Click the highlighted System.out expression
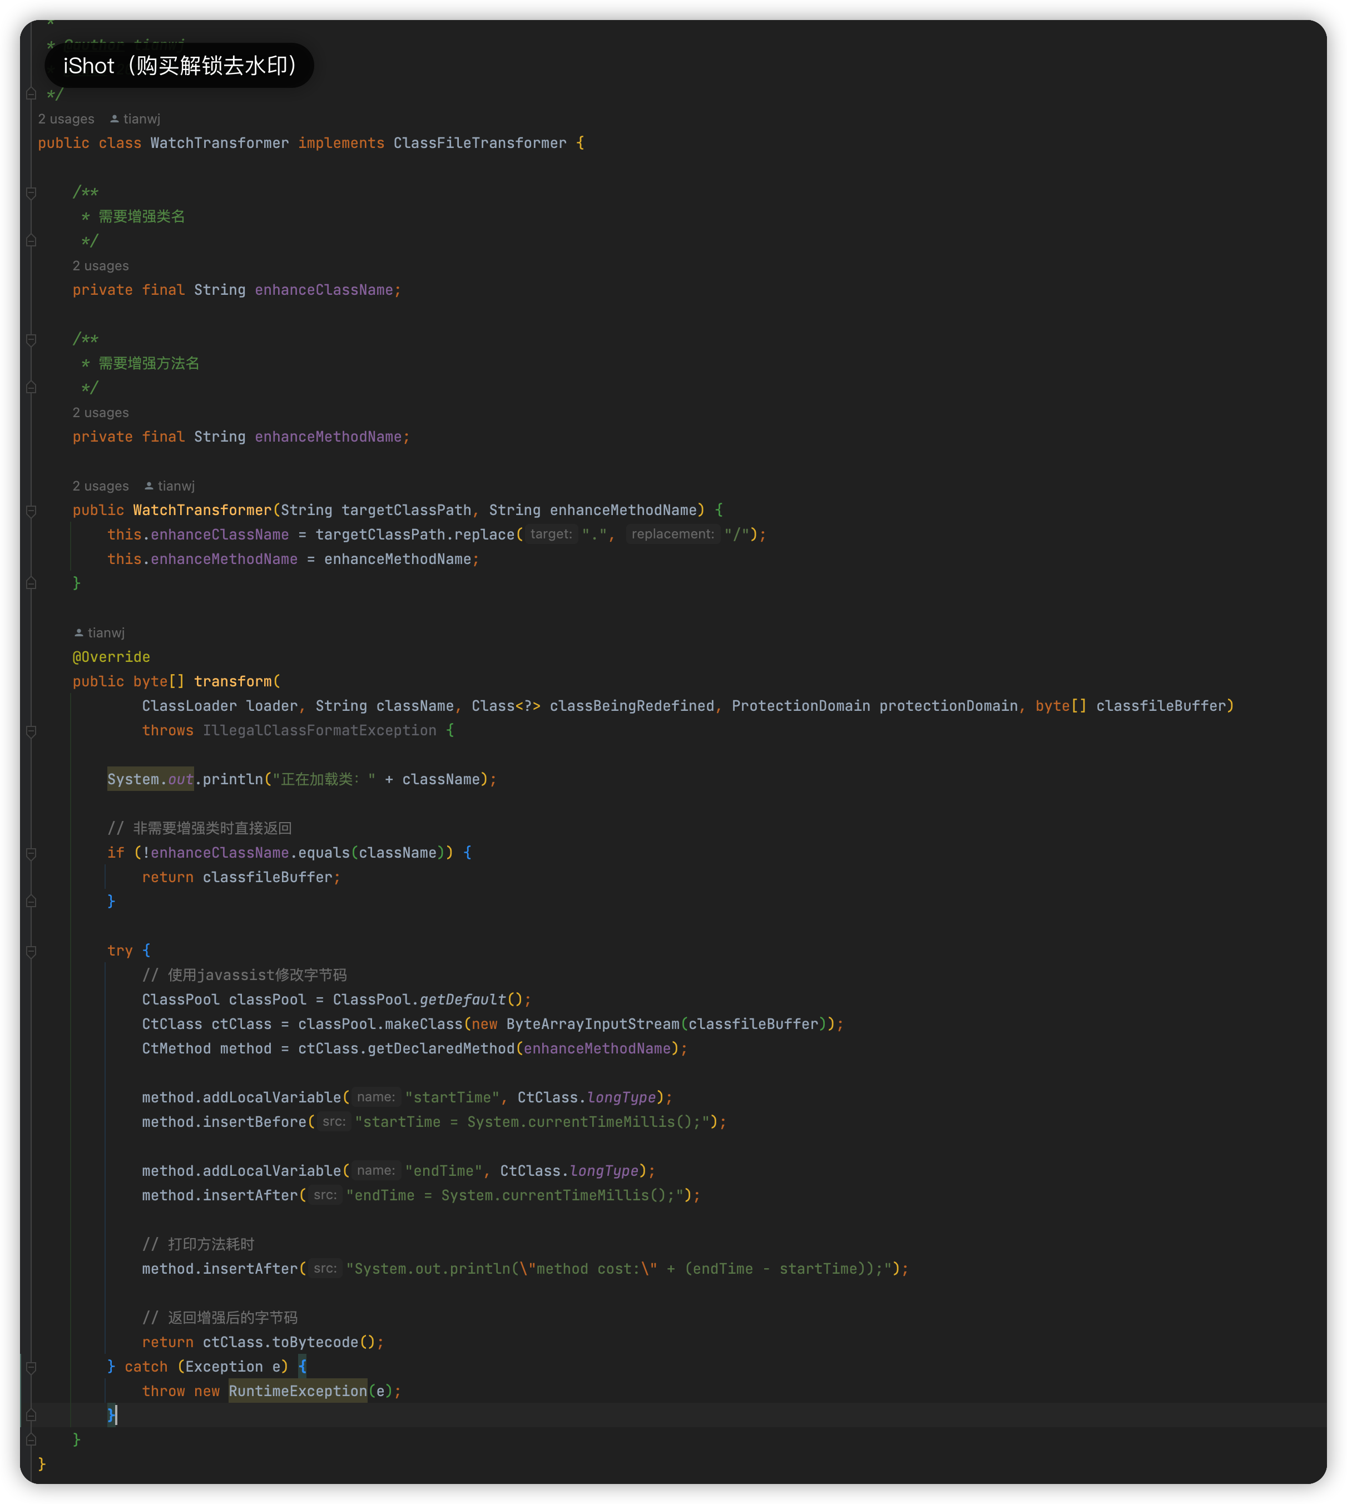The height and width of the screenshot is (1504, 1347). tap(150, 779)
